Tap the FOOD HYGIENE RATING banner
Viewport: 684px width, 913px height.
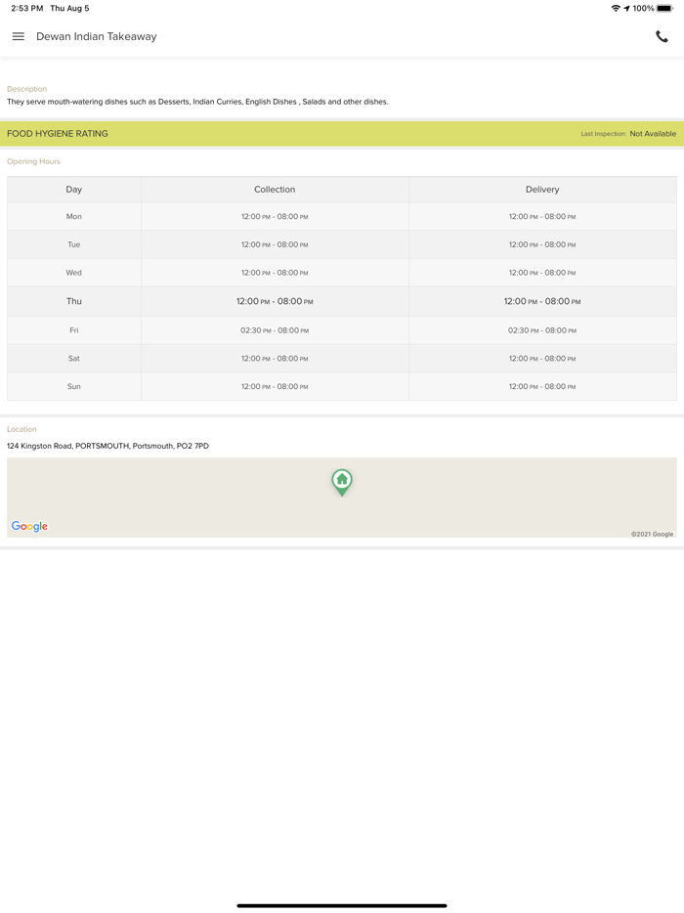tap(342, 133)
